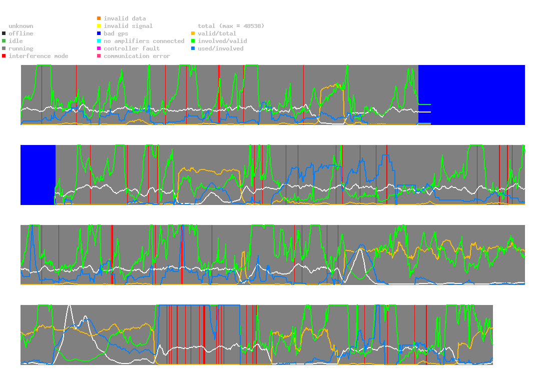This screenshot has width=548, height=382.
Task: Click the blue bad gps swatch
Action: click(x=99, y=33)
